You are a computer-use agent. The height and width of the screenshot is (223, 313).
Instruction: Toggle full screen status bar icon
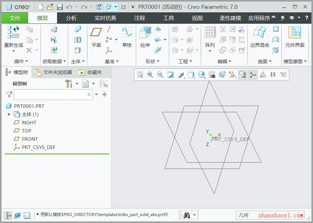pos(27,216)
